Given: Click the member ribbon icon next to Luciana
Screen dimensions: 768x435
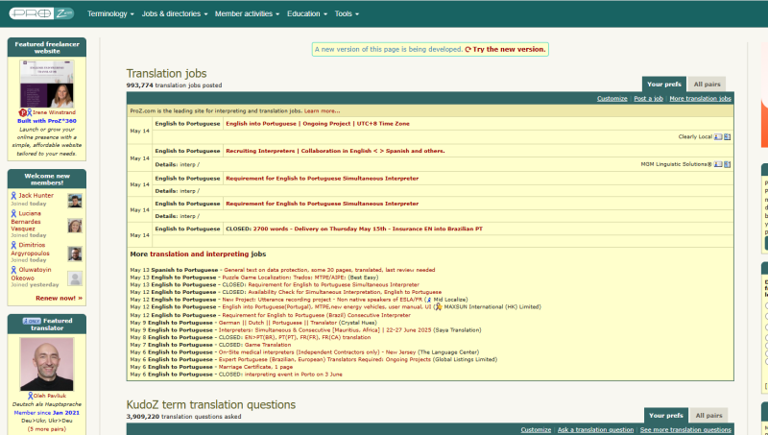Looking at the screenshot, I should click(13, 213).
